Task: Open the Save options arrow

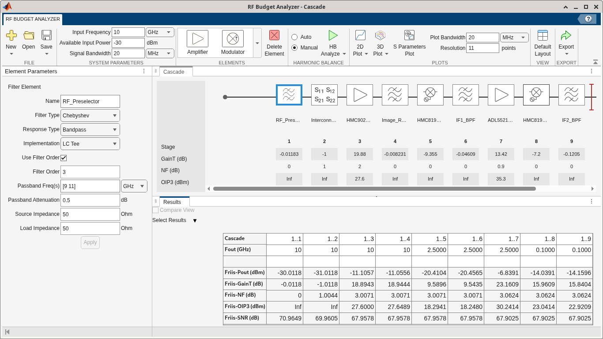Action: pyautogui.click(x=46, y=54)
